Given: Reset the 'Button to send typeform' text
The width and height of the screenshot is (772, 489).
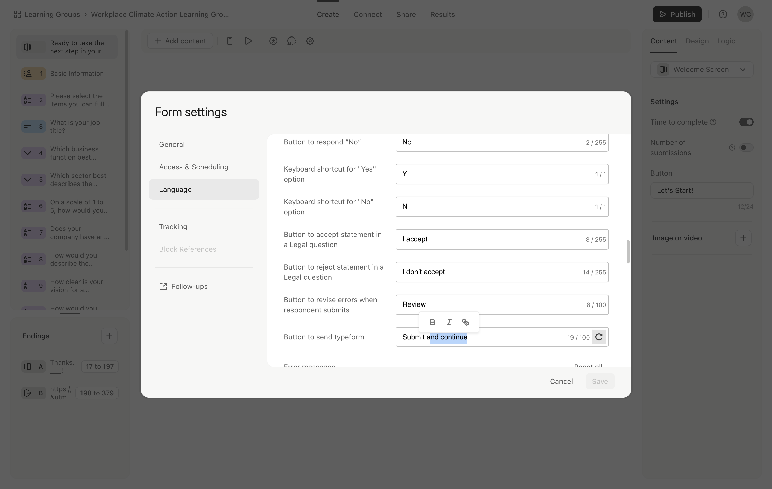Looking at the screenshot, I should [x=599, y=337].
